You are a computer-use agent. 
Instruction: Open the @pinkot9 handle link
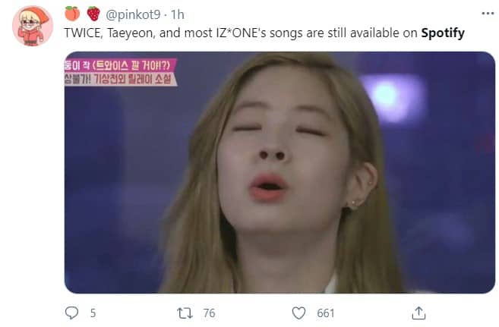(133, 14)
